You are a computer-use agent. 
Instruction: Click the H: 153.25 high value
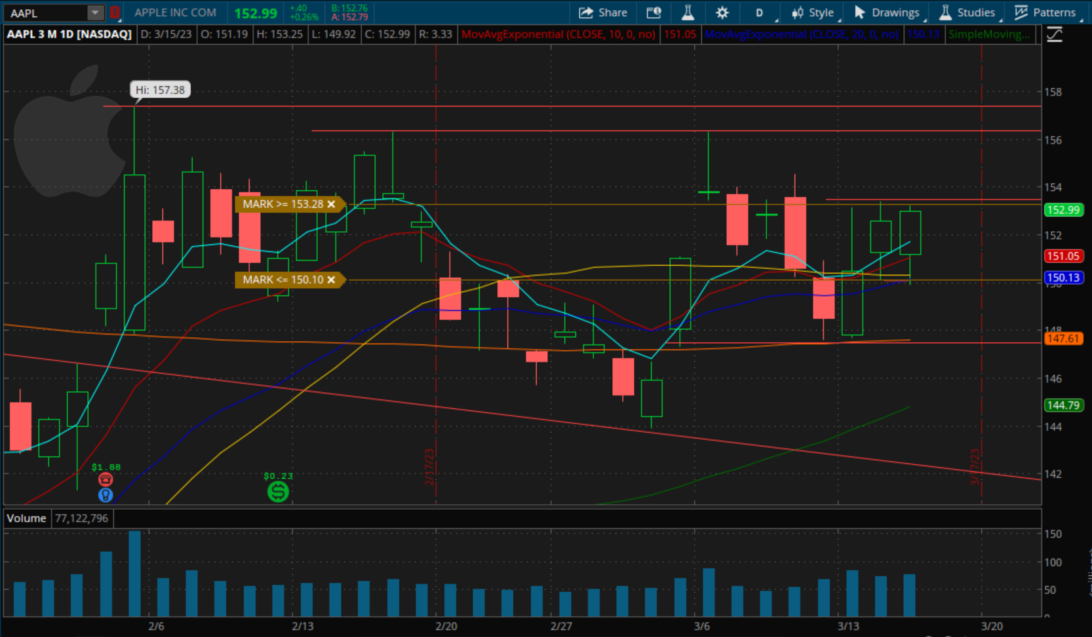pos(280,34)
